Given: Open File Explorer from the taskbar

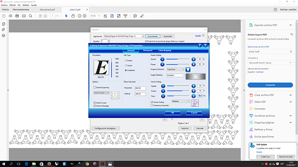Looking at the screenshot, I should click(x=34, y=164).
